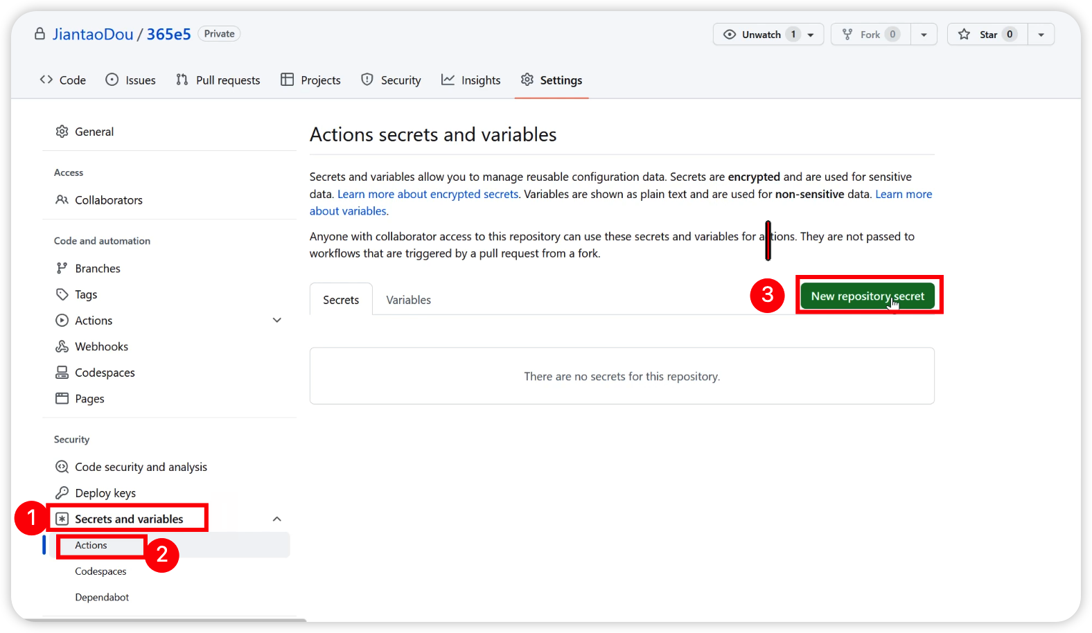This screenshot has width=1092, height=633.
Task: Open the Star lists dropdown arrow
Action: click(x=1041, y=35)
